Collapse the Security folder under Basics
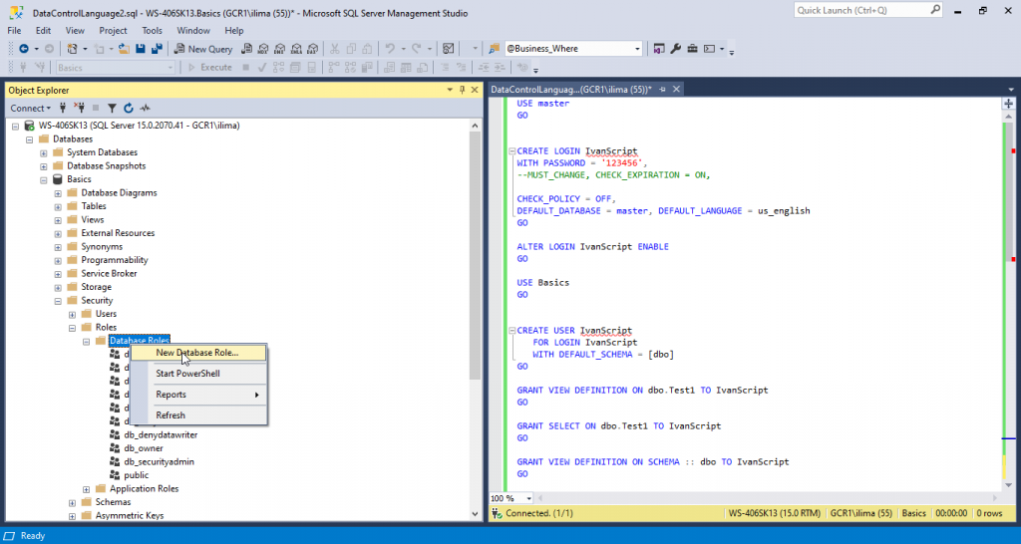Viewport: 1021px width, 544px height. pyautogui.click(x=58, y=301)
